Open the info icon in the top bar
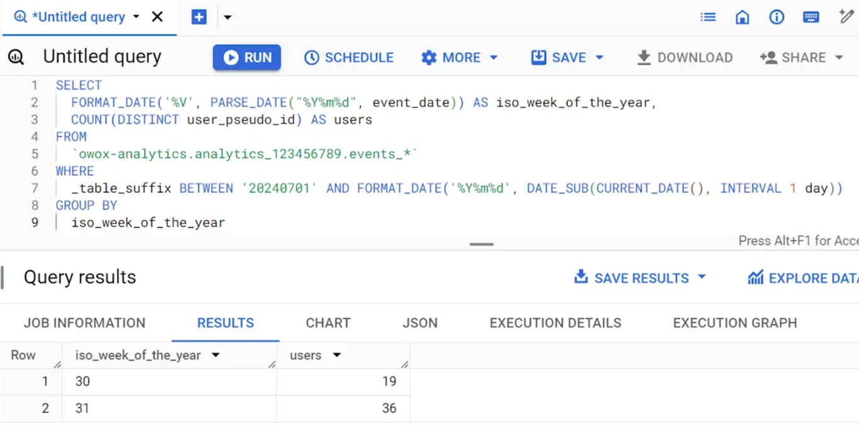 pos(777,17)
